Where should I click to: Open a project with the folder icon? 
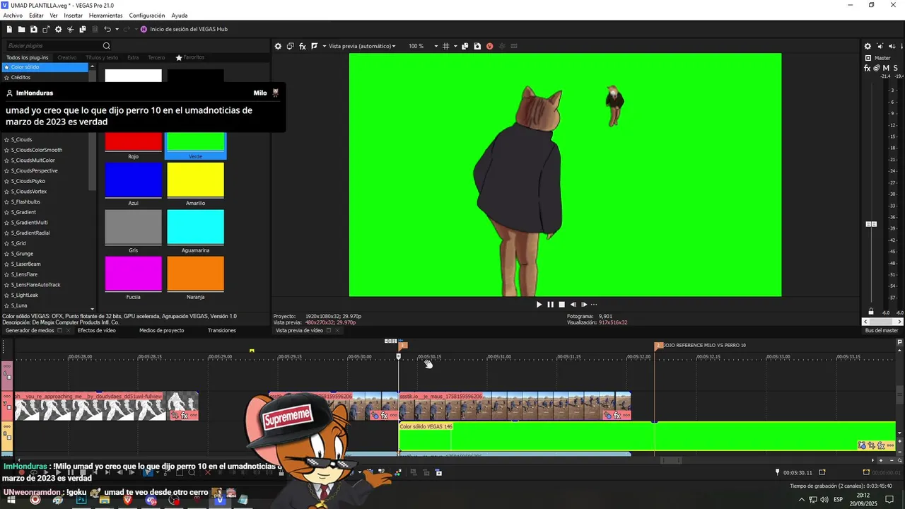pyautogui.click(x=22, y=29)
